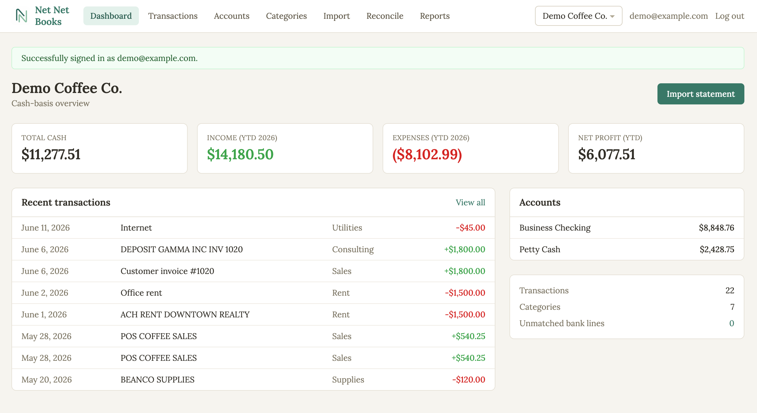Click the Categories count 7
The width and height of the screenshot is (757, 413).
[732, 307]
